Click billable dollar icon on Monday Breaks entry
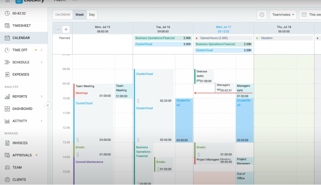Image resolution: width=321 pixels, height=185 pixels. (x=78, y=154)
